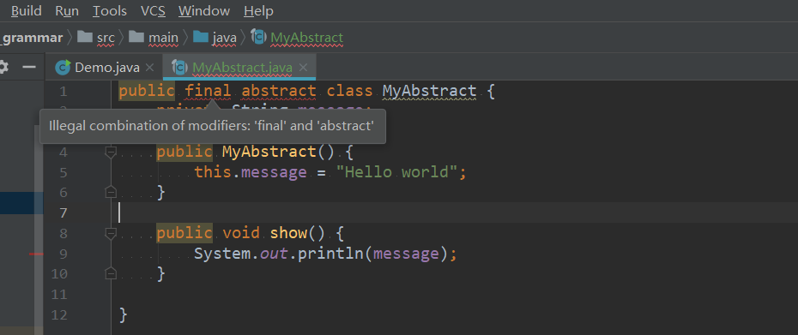Click the main folder icon in breadcrumb
Viewport: 798px width, 335px height.
pos(136,37)
